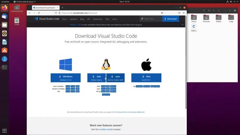Select hello.c file in Files window
Screen dimensions: 240x135
(x=194, y=28)
